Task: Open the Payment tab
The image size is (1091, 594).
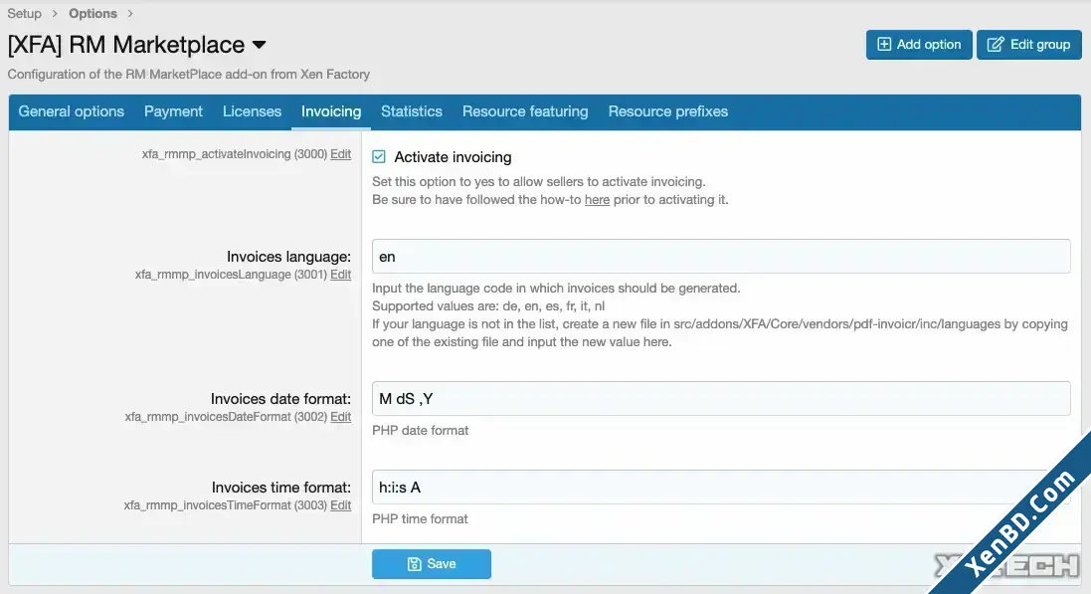Action: click(x=173, y=111)
